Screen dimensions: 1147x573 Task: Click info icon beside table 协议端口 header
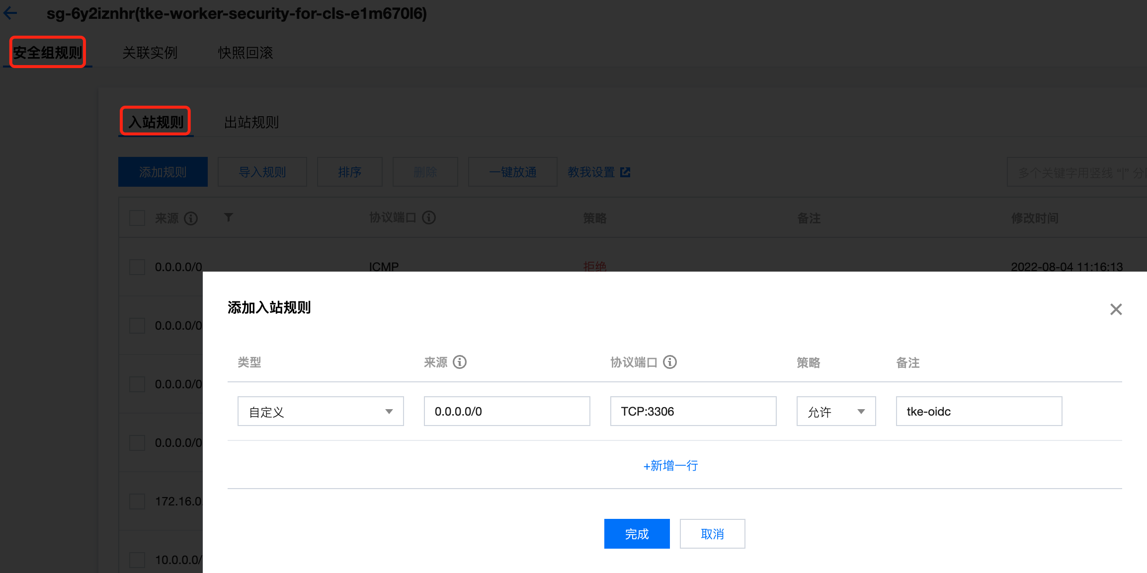pos(429,217)
